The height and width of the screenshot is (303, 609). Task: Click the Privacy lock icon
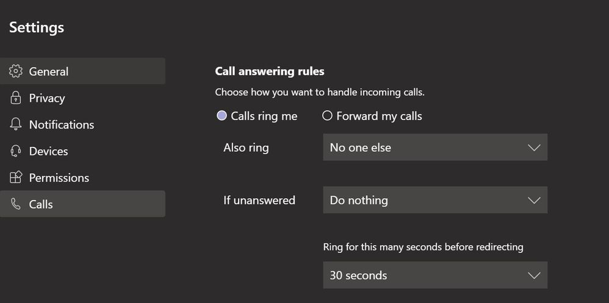pyautogui.click(x=16, y=98)
